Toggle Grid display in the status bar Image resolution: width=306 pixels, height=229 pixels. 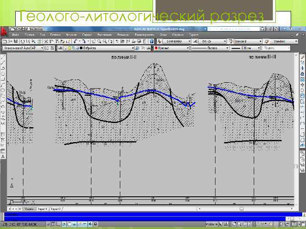pyautogui.click(x=53, y=224)
